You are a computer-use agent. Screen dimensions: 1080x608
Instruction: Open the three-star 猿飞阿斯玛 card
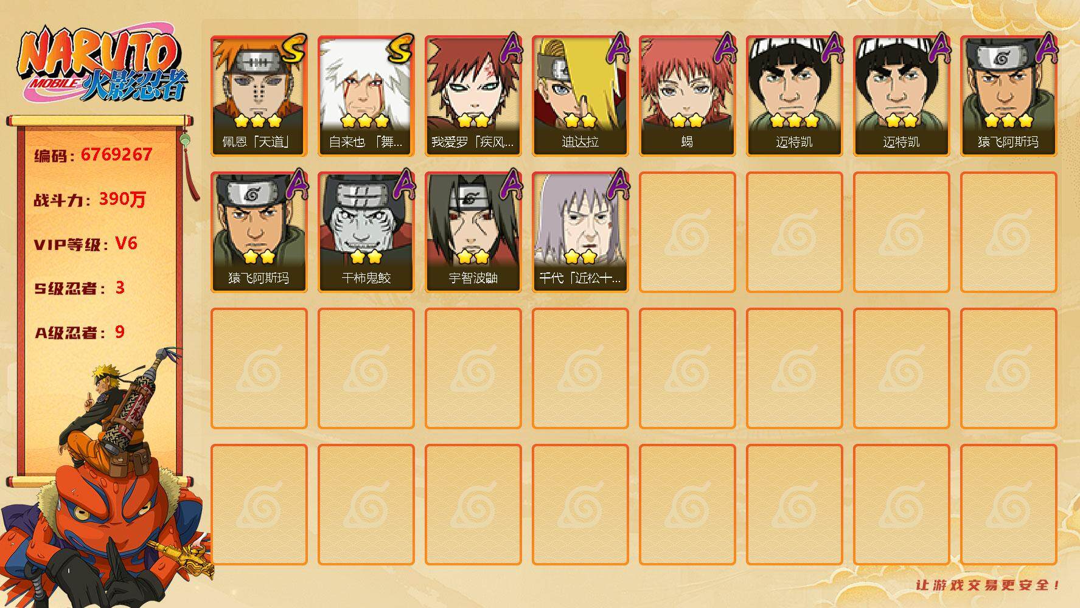(1008, 96)
